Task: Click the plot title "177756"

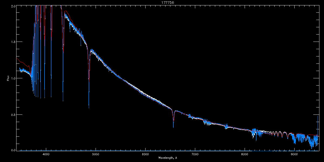Action: tap(167, 3)
